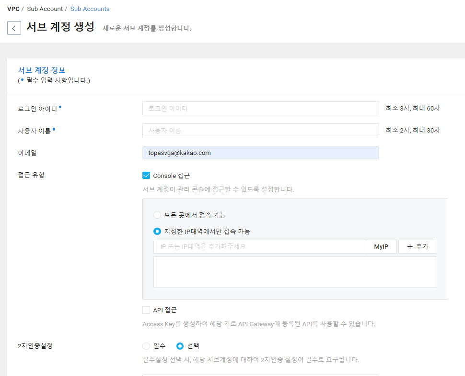
Task: Click the 최소 3자, 최대 60자 hint
Action: point(413,108)
